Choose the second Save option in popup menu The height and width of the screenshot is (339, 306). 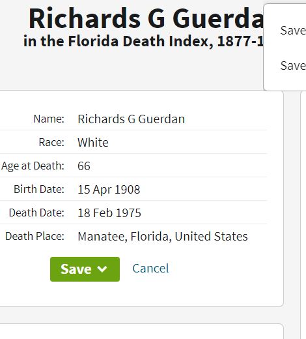pos(293,65)
